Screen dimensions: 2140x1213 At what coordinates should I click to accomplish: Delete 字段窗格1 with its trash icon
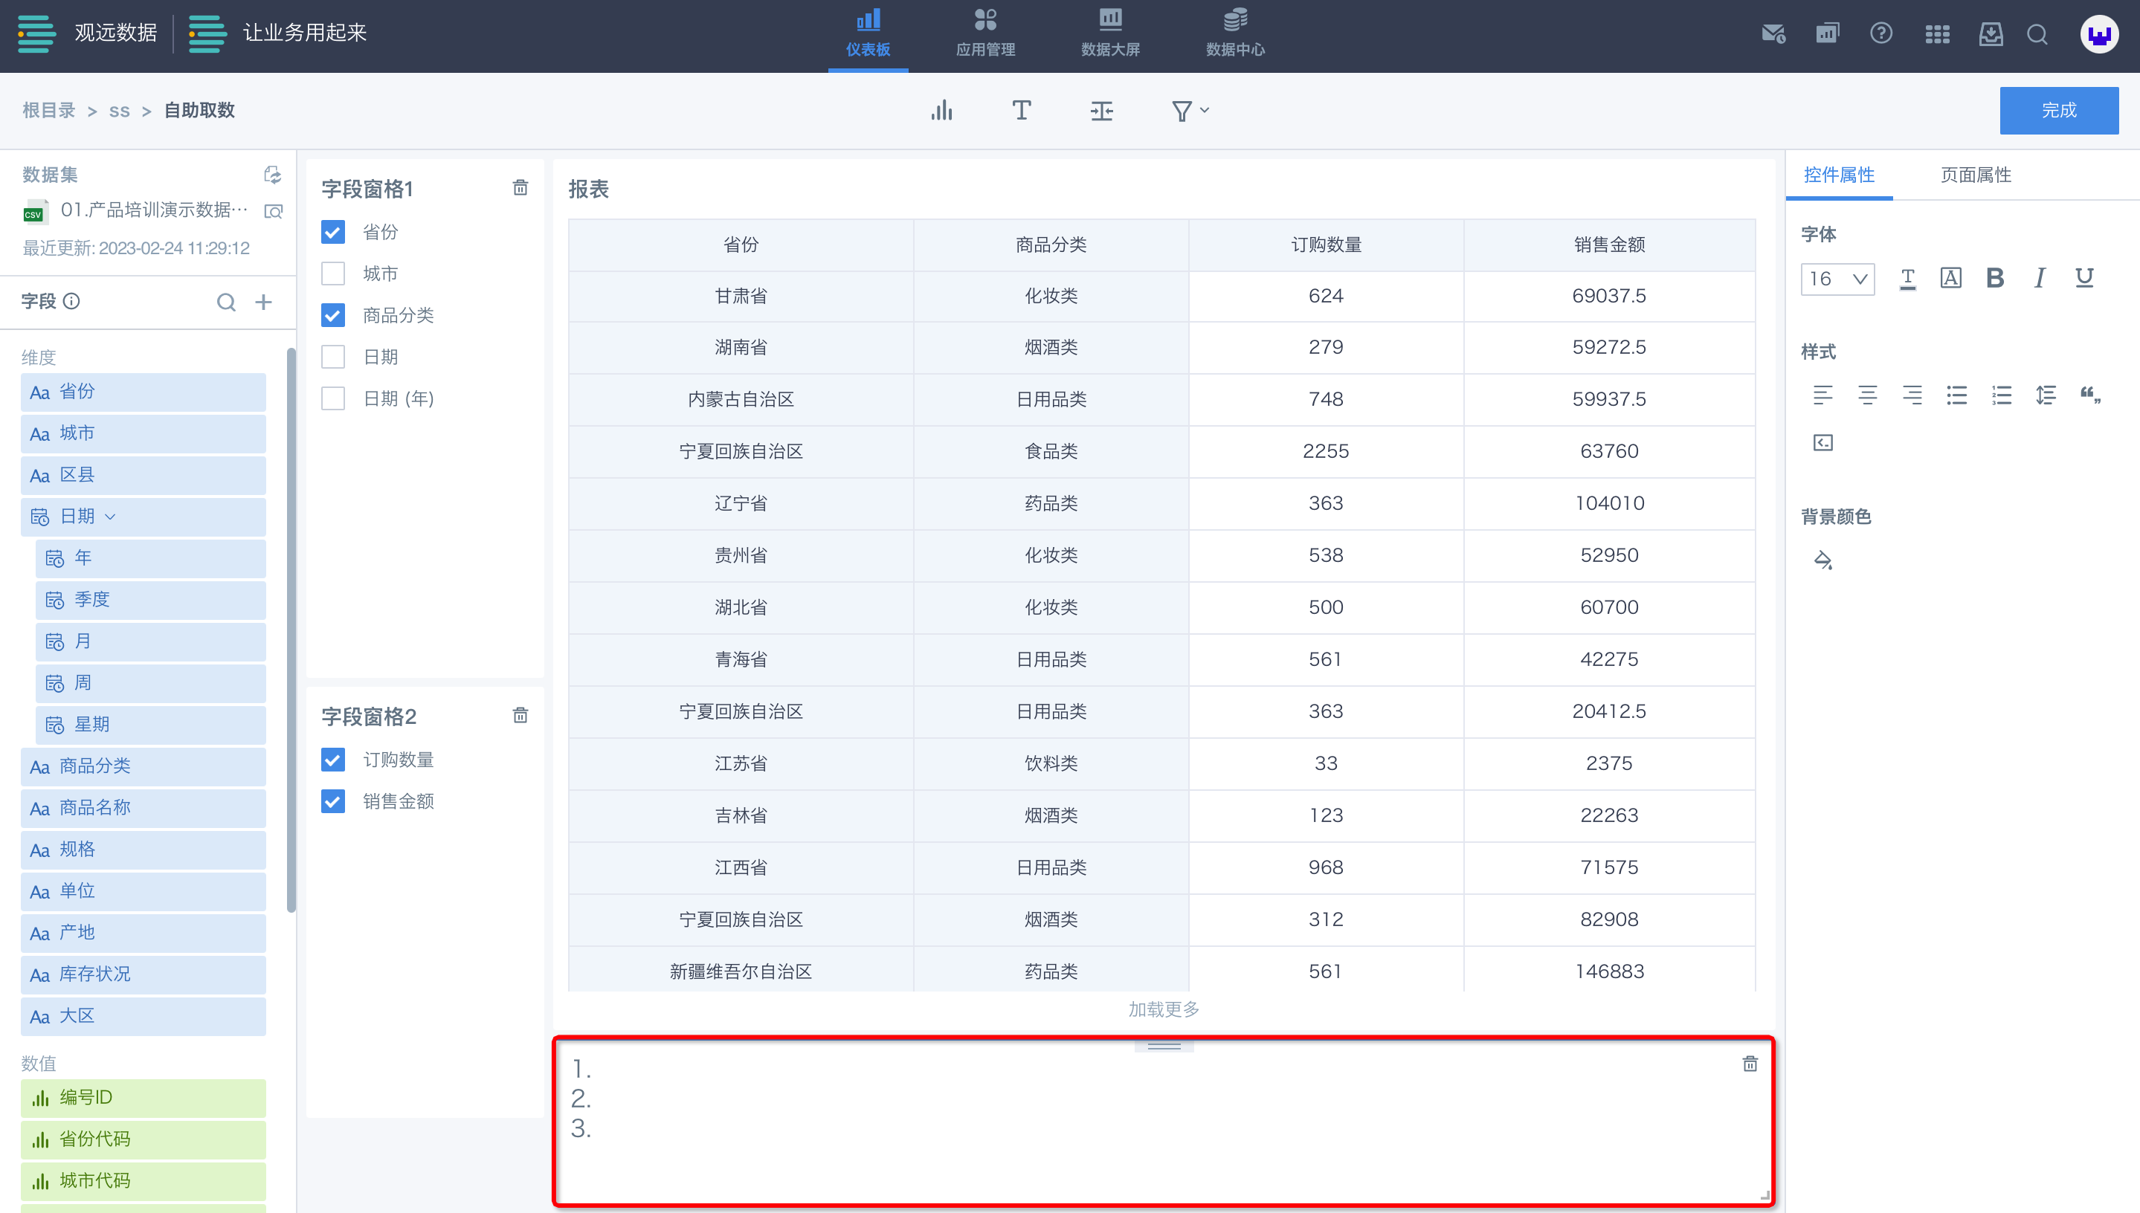pos(520,188)
